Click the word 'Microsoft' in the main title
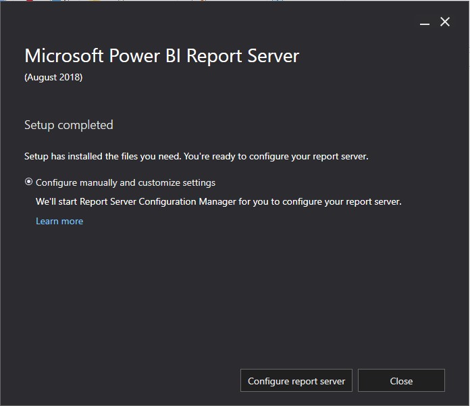The width and height of the screenshot is (470, 406). click(61, 56)
